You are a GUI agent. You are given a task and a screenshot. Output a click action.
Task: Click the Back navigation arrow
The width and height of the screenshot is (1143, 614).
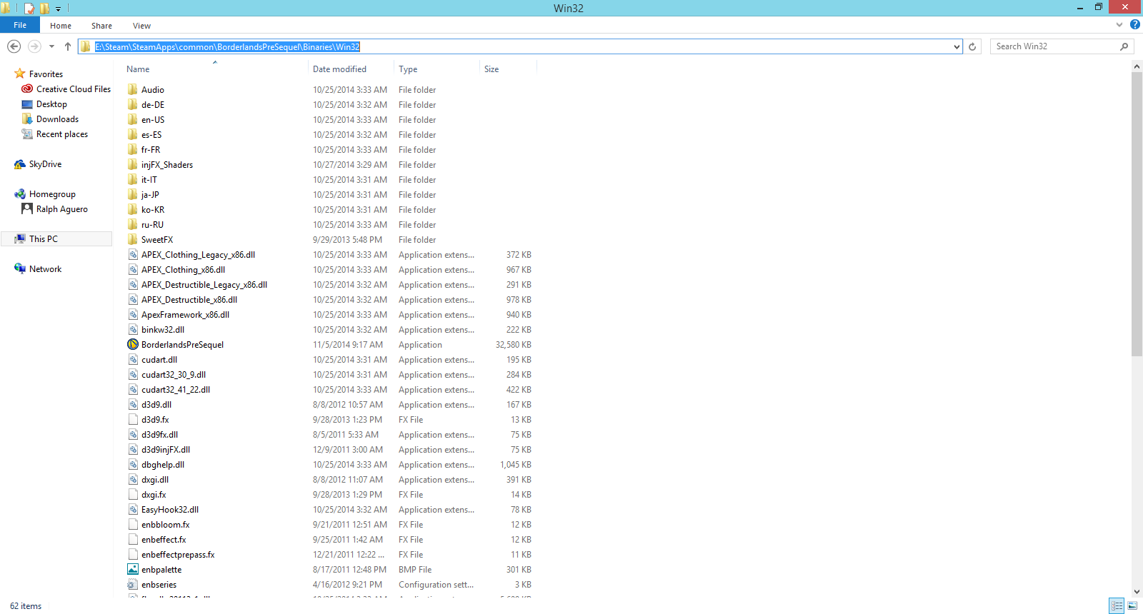(x=14, y=46)
